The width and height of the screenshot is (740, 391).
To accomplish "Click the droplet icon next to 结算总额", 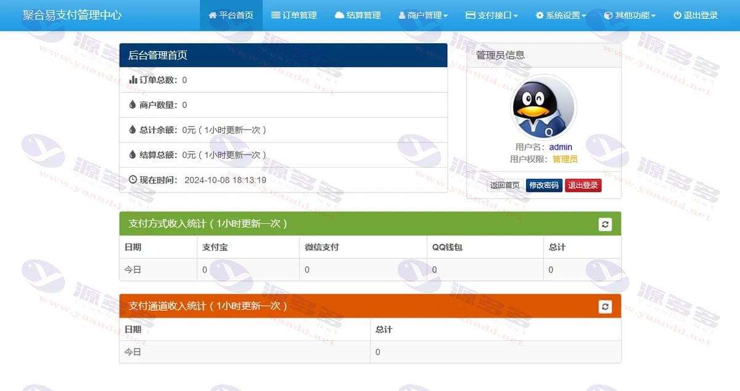I will (132, 155).
